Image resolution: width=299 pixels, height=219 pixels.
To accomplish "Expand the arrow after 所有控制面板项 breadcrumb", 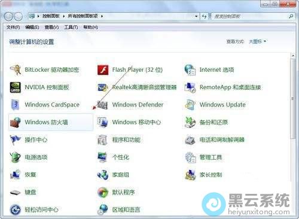I will pos(102,16).
